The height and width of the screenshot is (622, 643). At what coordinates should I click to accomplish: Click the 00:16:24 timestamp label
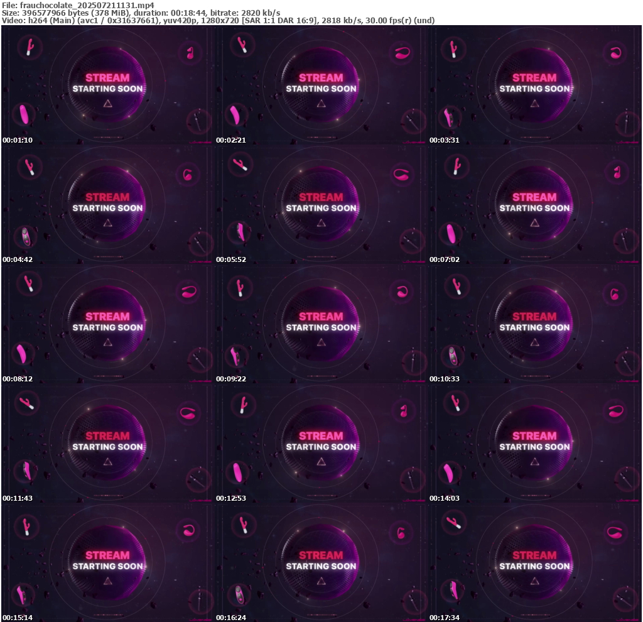[231, 618]
